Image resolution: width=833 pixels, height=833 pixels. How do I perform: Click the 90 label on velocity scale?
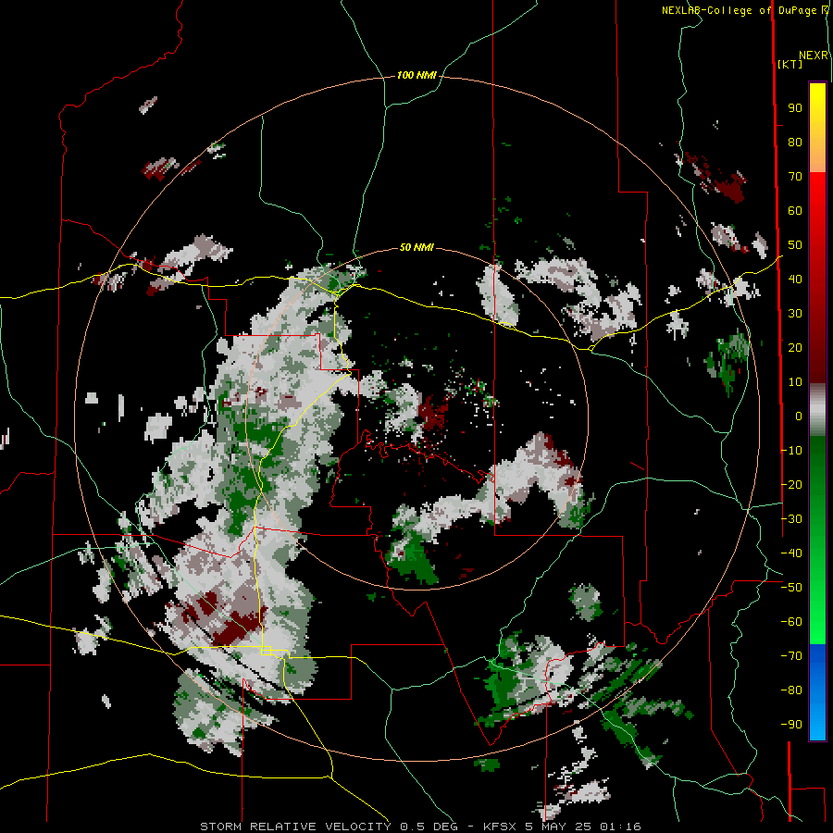[795, 108]
